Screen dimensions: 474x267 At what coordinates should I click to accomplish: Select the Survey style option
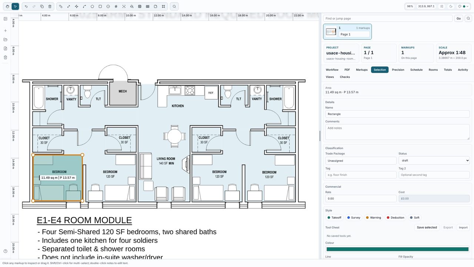click(354, 218)
